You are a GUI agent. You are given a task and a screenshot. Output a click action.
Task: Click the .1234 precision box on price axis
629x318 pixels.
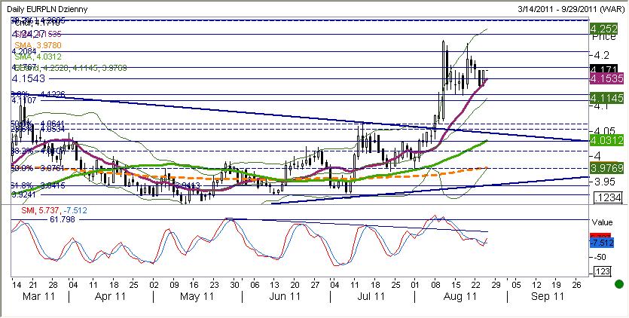point(609,198)
